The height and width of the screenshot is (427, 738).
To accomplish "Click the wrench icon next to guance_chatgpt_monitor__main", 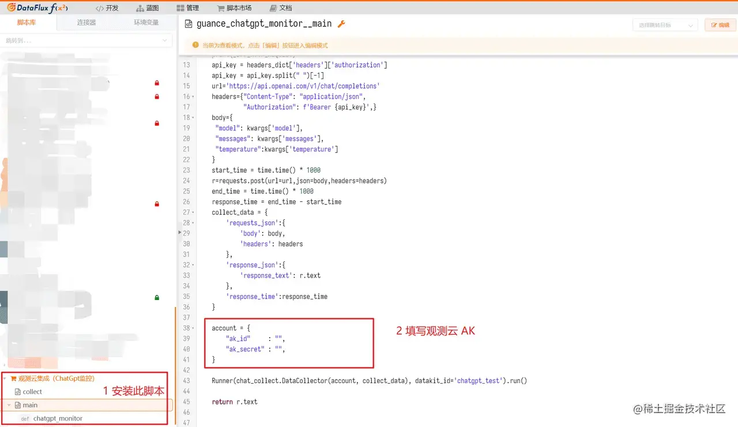I will 341,24.
